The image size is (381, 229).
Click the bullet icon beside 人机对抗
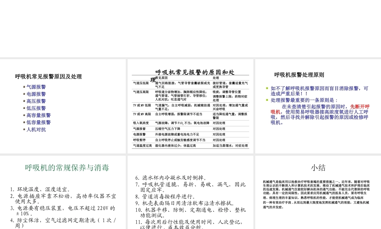click(24, 129)
